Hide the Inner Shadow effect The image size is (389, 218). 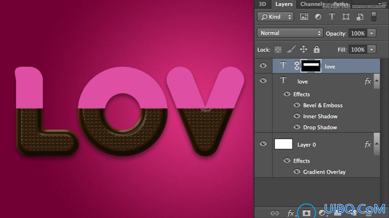pos(297,116)
